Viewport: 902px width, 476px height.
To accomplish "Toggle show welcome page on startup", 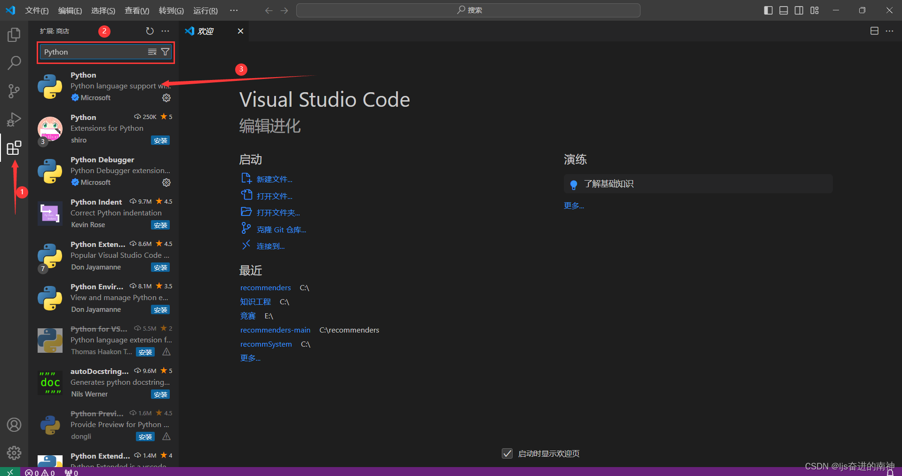I will tap(507, 453).
